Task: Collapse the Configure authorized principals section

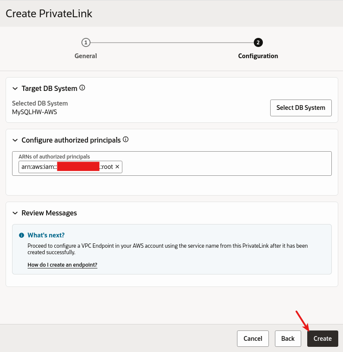Action: coord(16,140)
